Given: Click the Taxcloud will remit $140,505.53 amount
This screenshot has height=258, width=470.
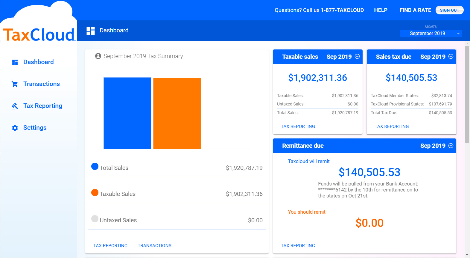Looking at the screenshot, I should (369, 172).
